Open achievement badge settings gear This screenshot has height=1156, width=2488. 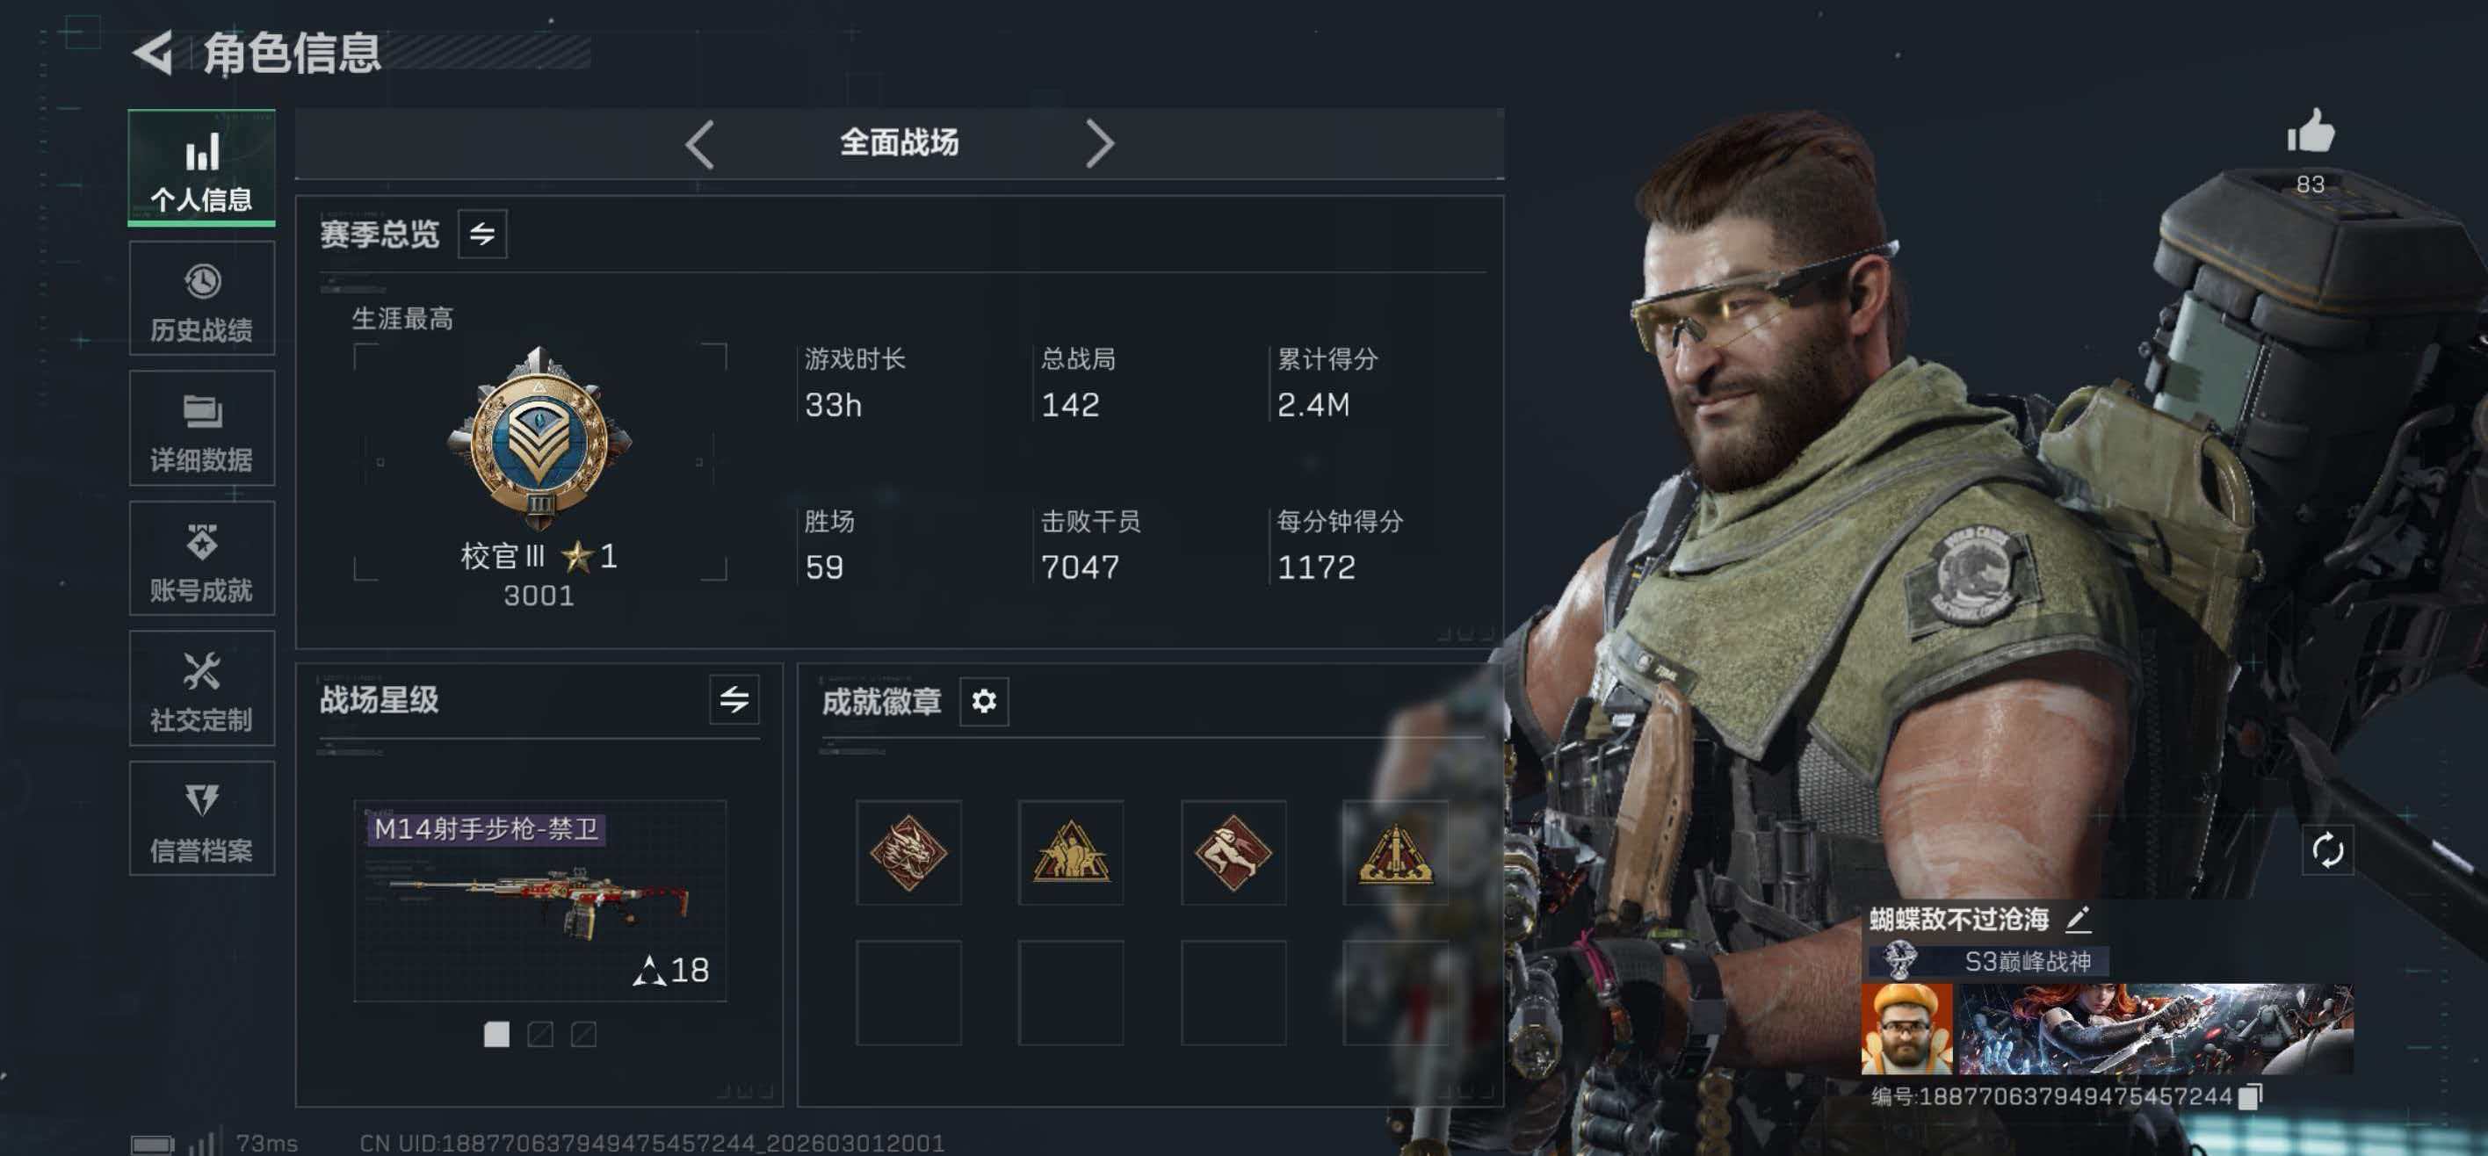983,700
